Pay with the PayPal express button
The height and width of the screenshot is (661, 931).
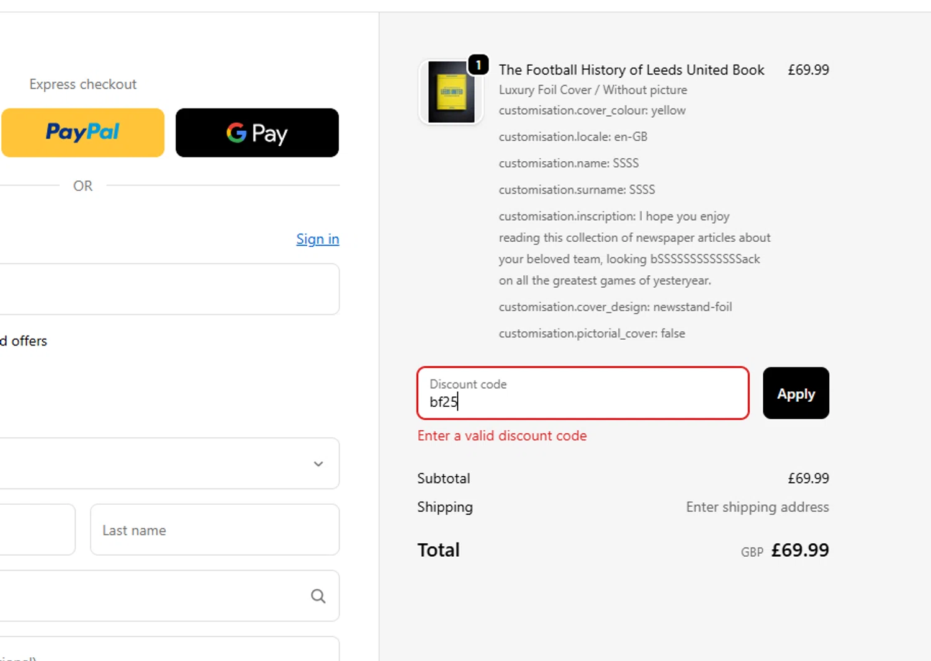coord(83,133)
